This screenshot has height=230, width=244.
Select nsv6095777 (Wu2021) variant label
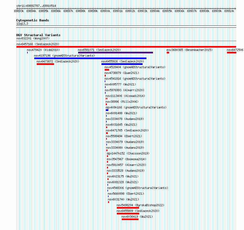coord(120,84)
